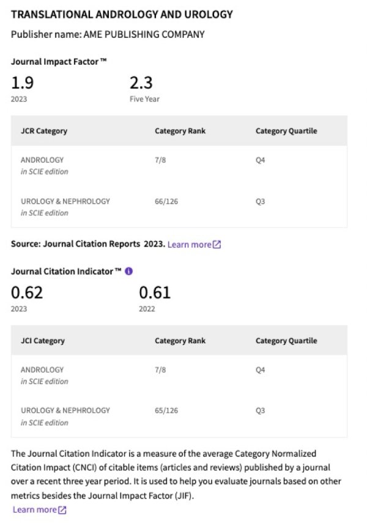
Task: Select UROLOGY & NEPHROLOGY row in JCI table
Action: pyautogui.click(x=179, y=417)
